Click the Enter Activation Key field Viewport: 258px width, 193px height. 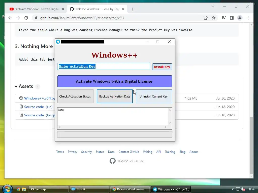coord(104,66)
